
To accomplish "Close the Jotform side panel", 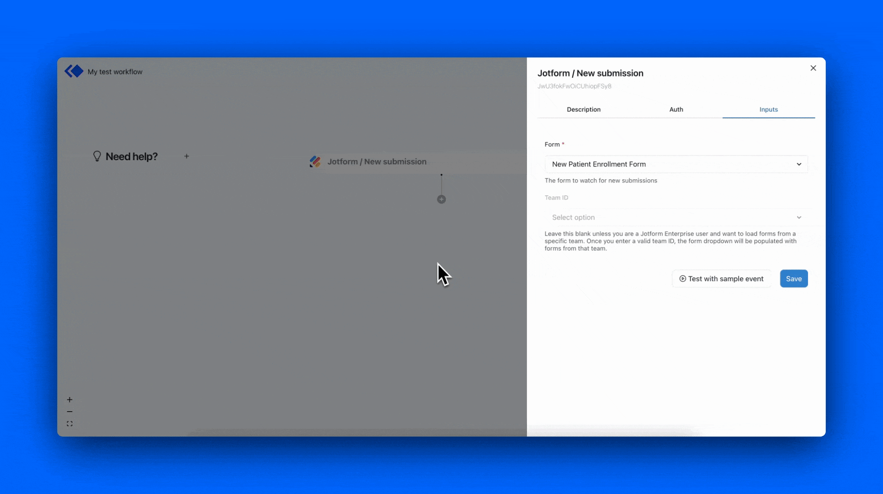I will 813,68.
